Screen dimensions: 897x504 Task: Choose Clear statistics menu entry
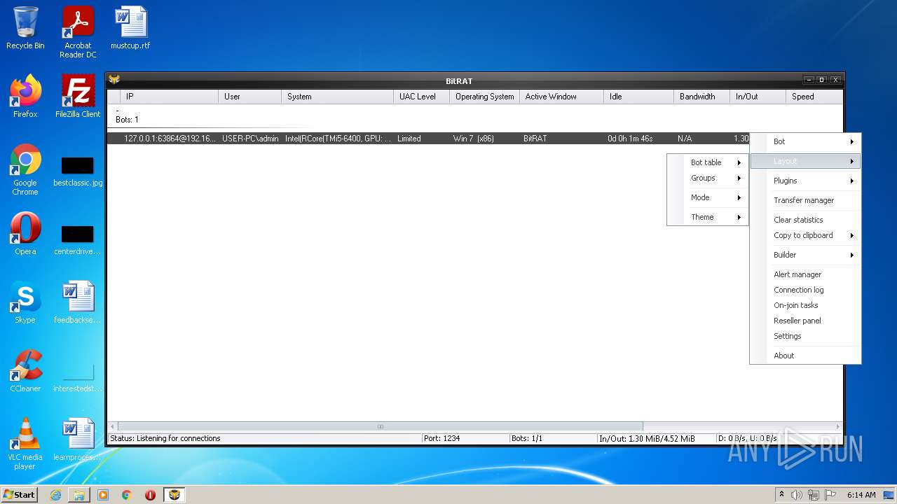point(805,220)
